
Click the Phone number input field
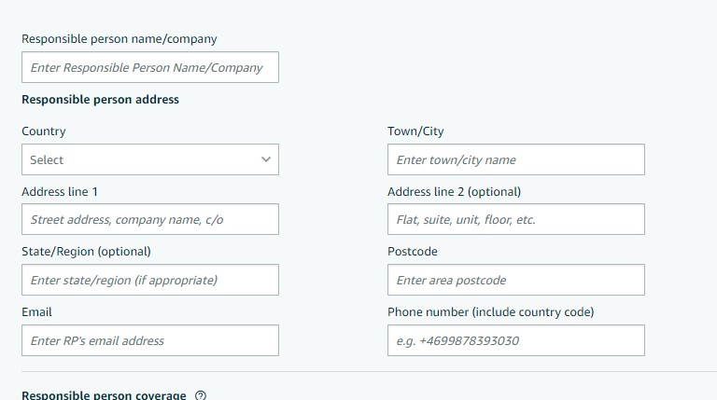pos(515,340)
